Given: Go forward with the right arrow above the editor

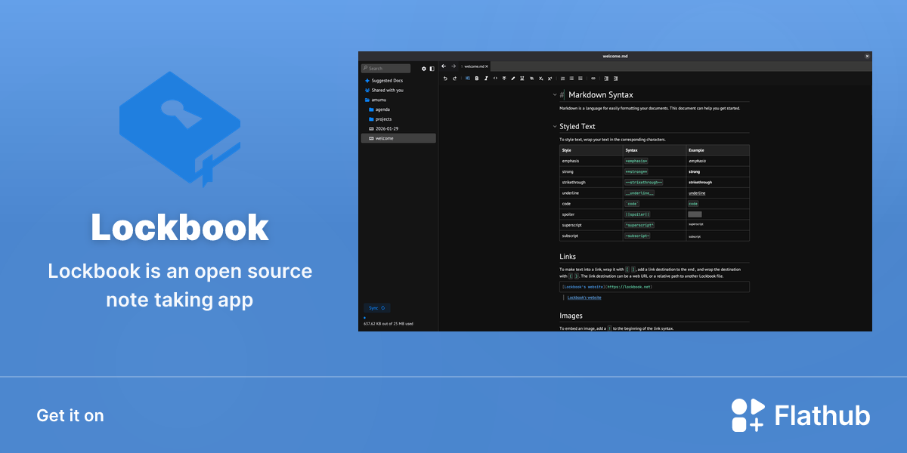Looking at the screenshot, I should point(453,66).
